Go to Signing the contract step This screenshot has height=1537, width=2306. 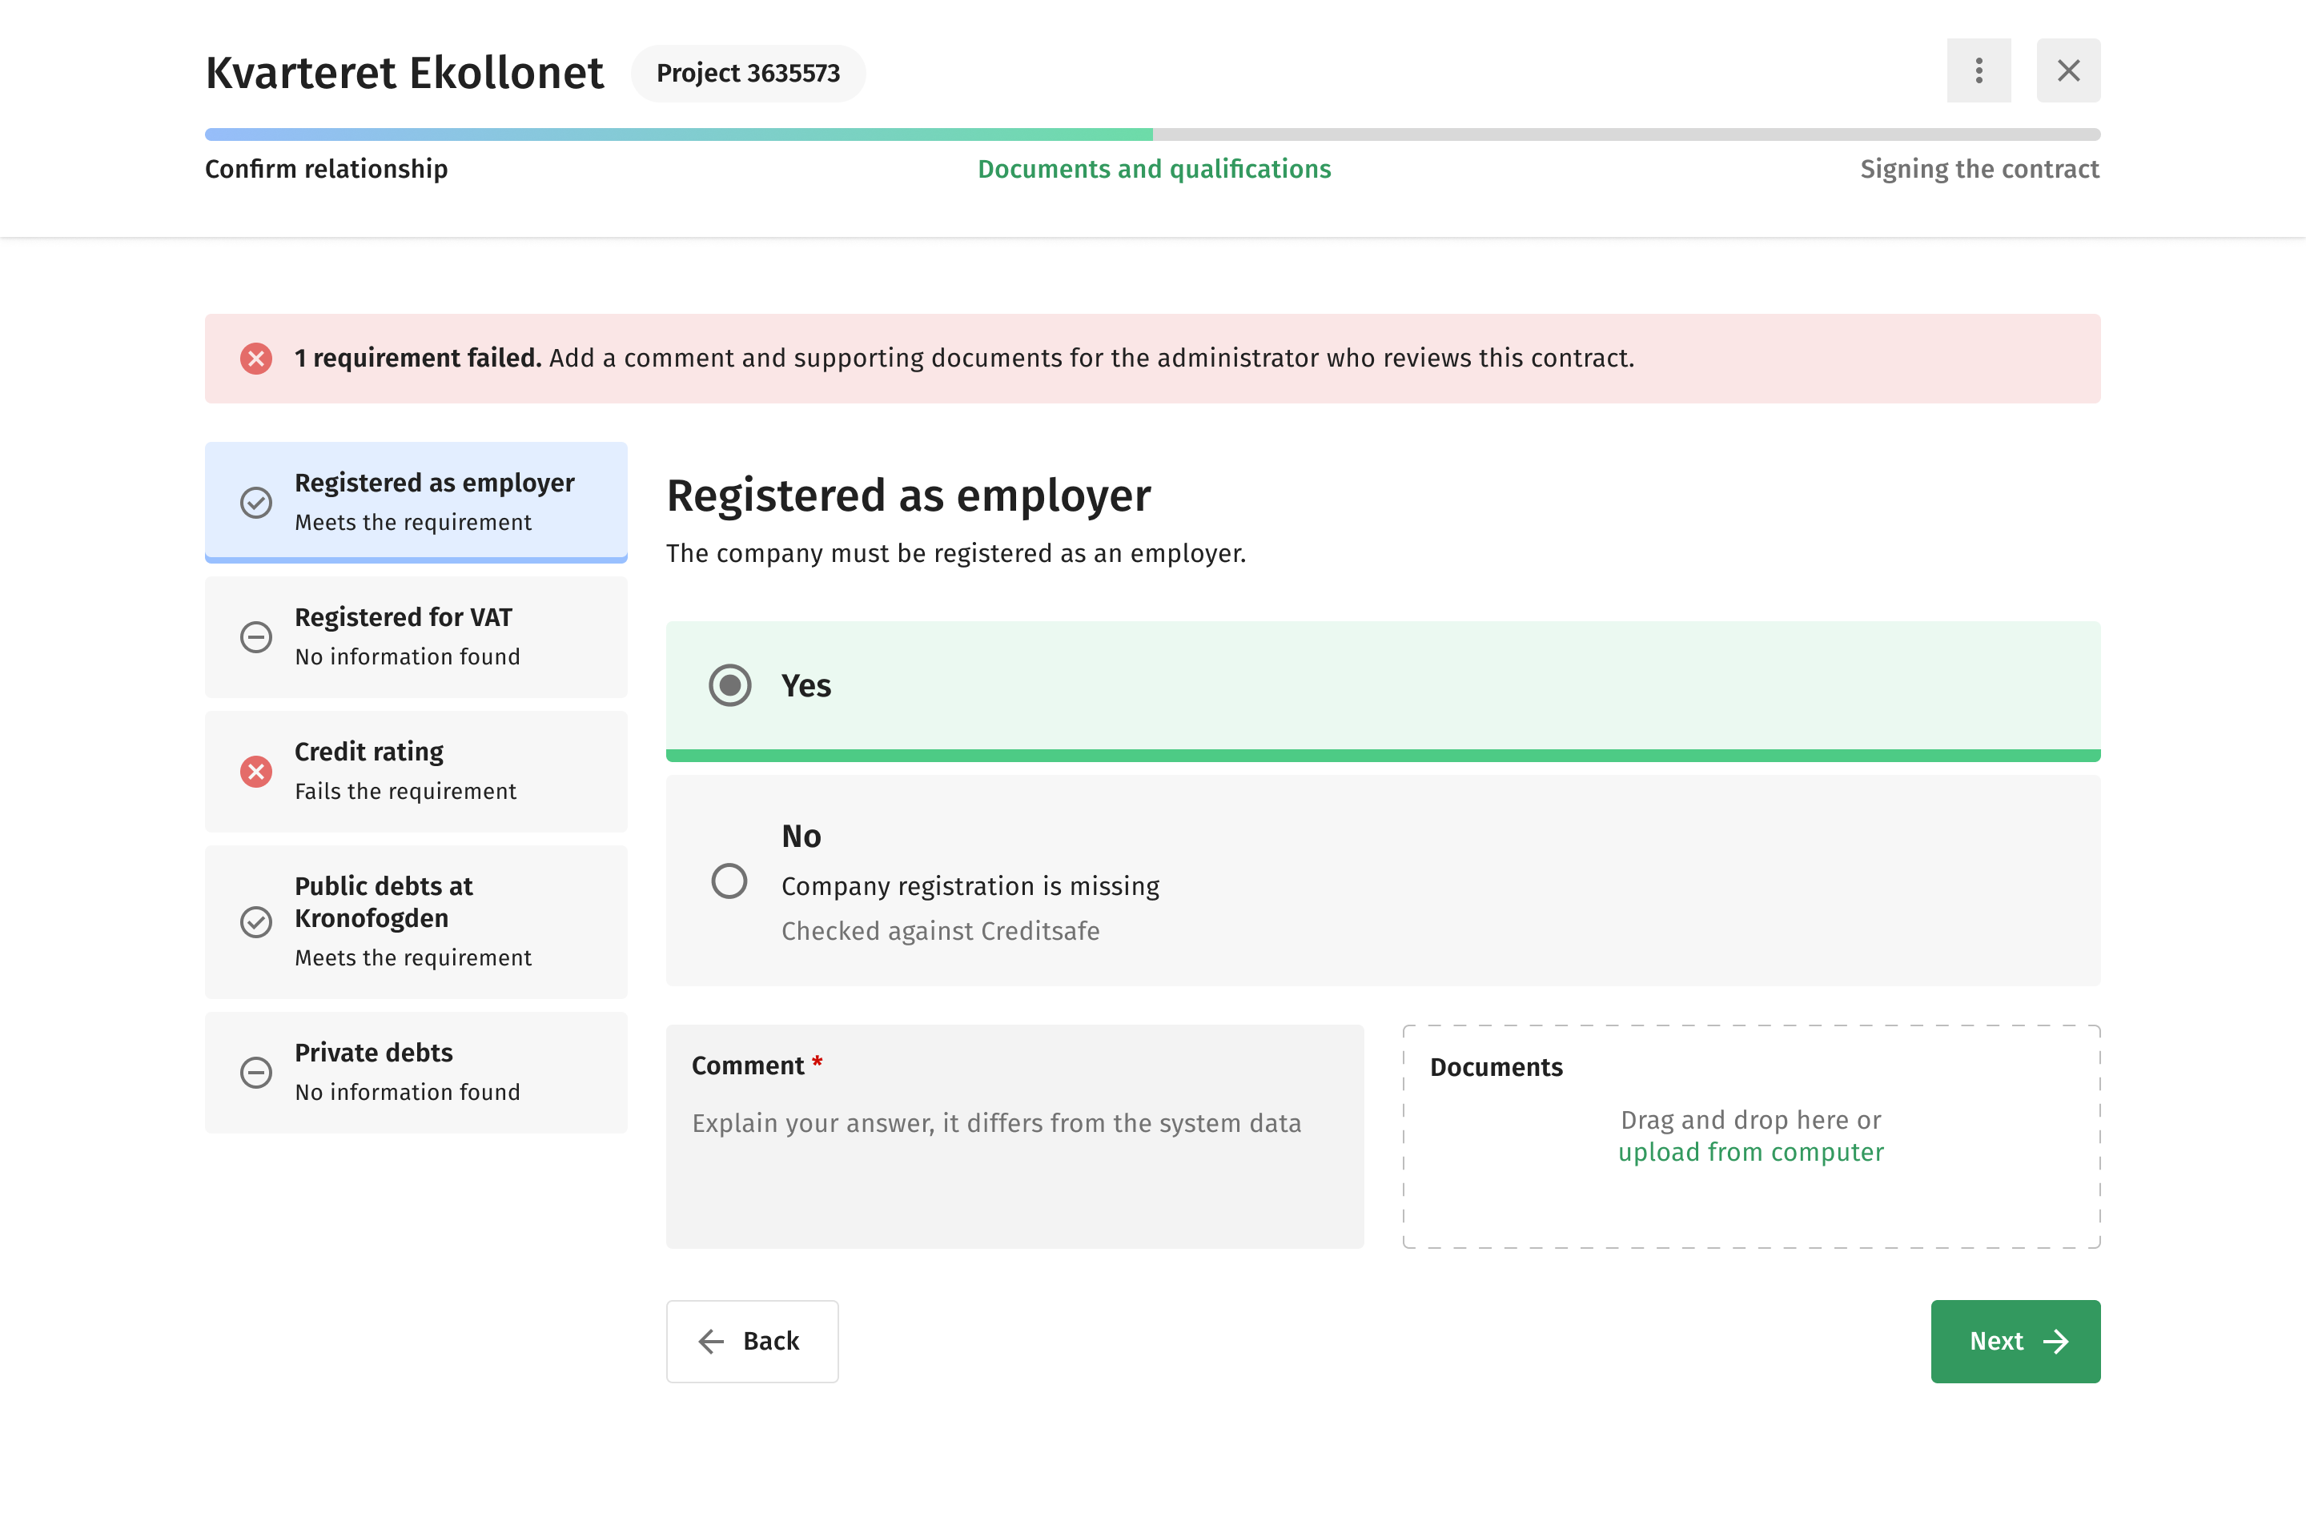click(1979, 170)
